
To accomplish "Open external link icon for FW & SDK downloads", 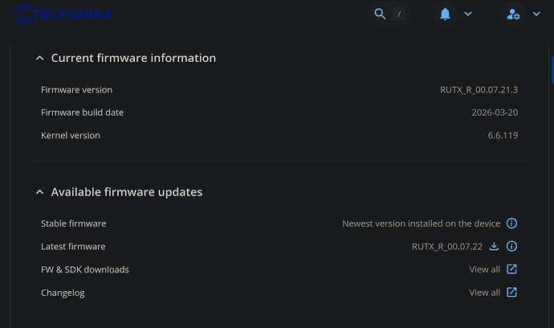I will (x=511, y=269).
